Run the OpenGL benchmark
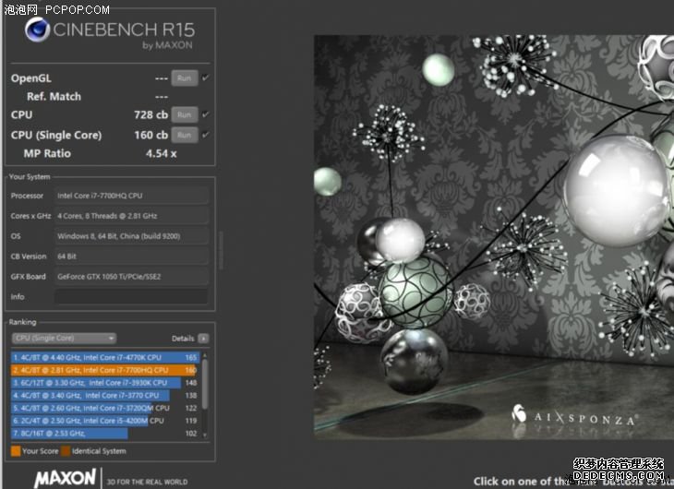Image resolution: width=674 pixels, height=489 pixels. coord(185,78)
